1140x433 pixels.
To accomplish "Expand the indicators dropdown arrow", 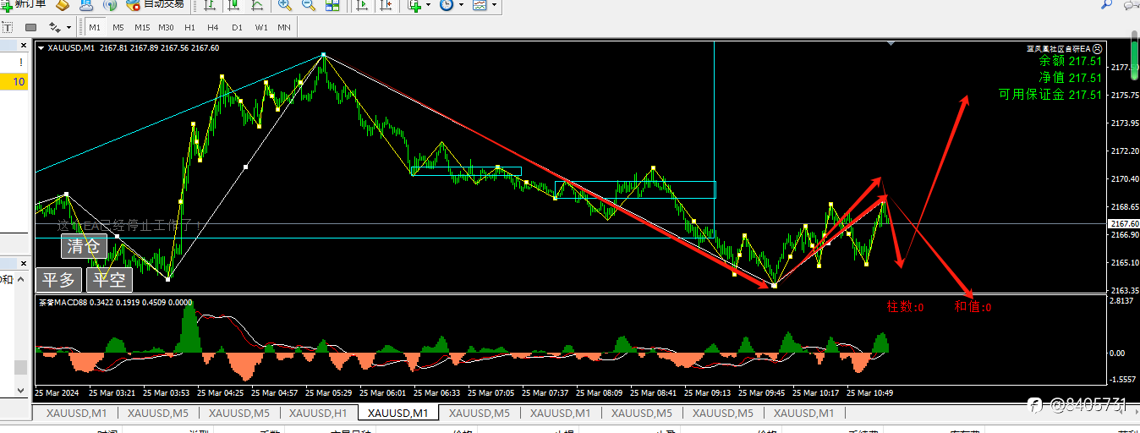I will 428,4.
